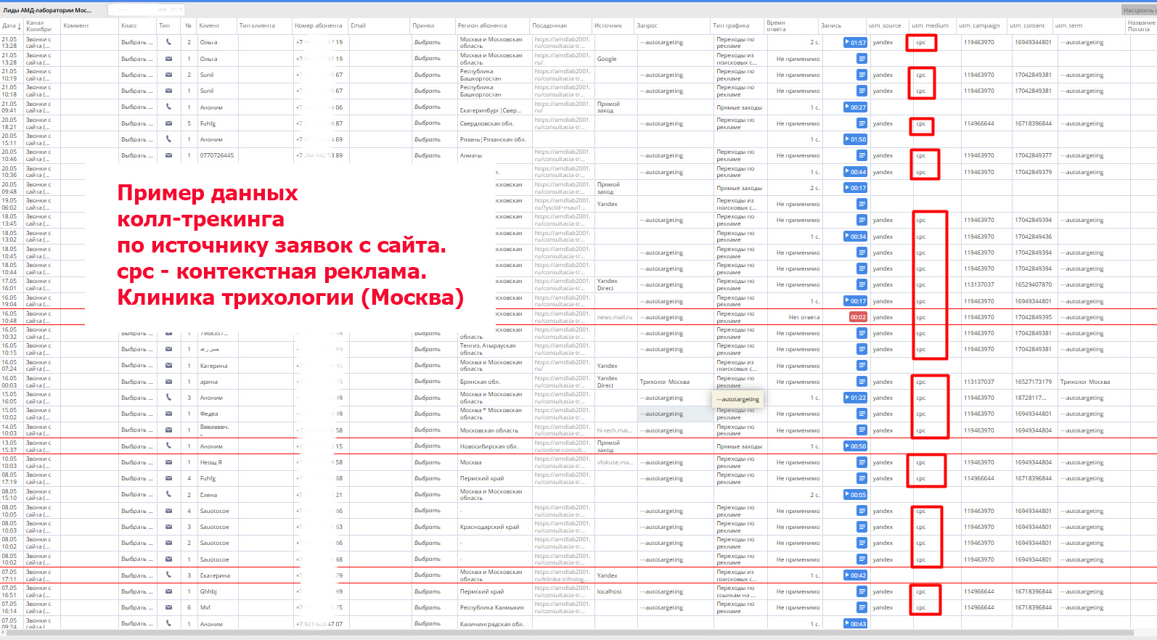Open the Принял dropdown in Федеа's row
Image resolution: width=1157 pixels, height=640 pixels.
coord(428,414)
